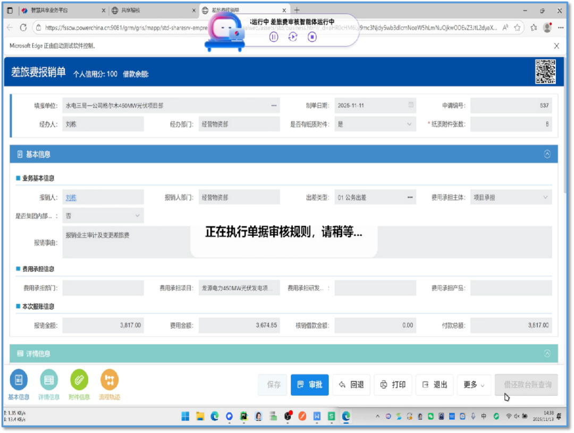
Task: Refresh the browser page
Action: (x=23, y=28)
